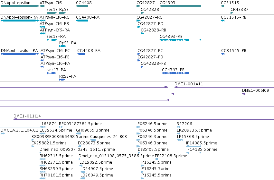Click the ATPsyn-Cf6 gene label
Screen dimensions: 274x180
[51, 3]
